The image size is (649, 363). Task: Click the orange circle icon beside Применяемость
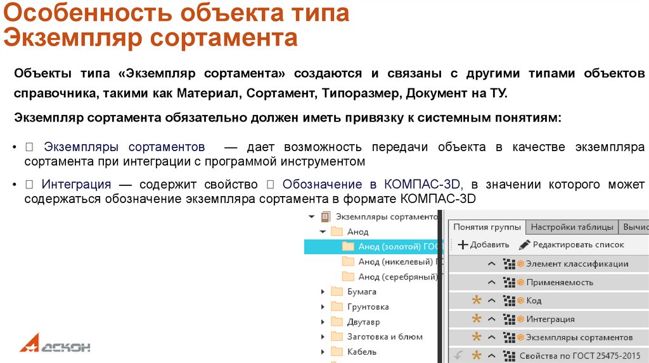[x=520, y=283]
